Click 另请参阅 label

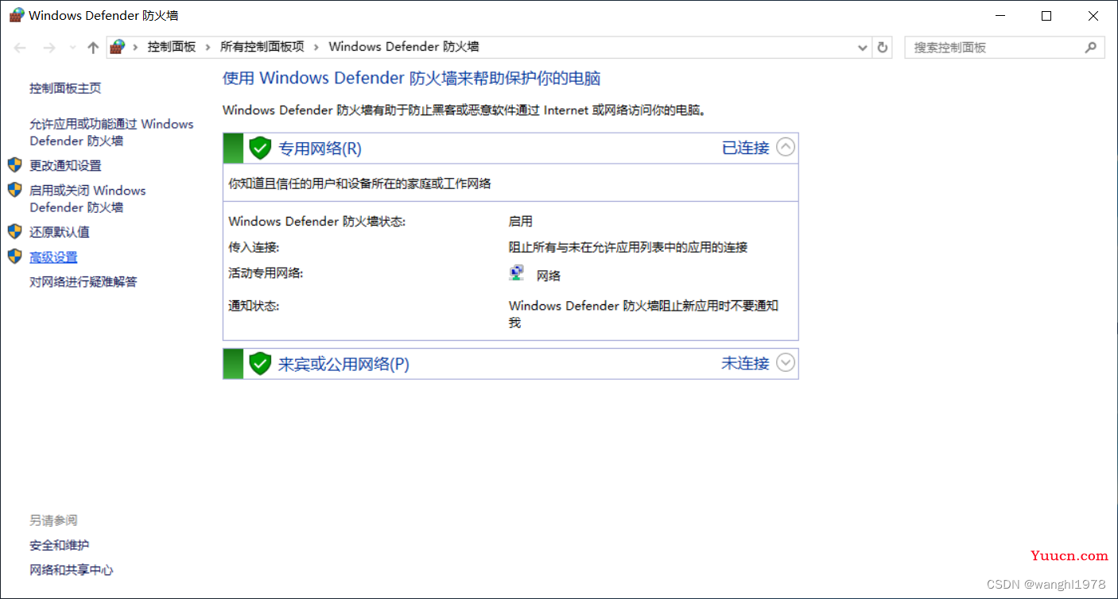pyautogui.click(x=53, y=520)
